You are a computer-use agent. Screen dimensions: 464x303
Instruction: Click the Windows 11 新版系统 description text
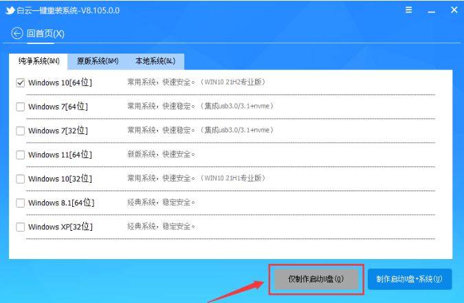click(162, 155)
